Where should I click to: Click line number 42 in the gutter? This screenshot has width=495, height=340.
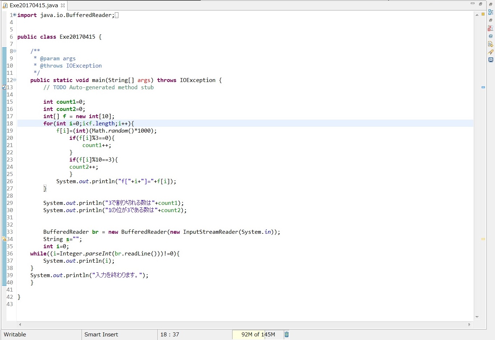[10, 297]
